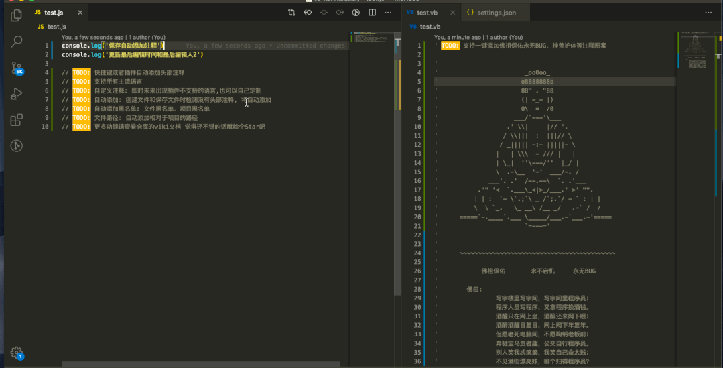Open Source Control with 5K badge
The image size is (723, 368).
pyautogui.click(x=17, y=68)
